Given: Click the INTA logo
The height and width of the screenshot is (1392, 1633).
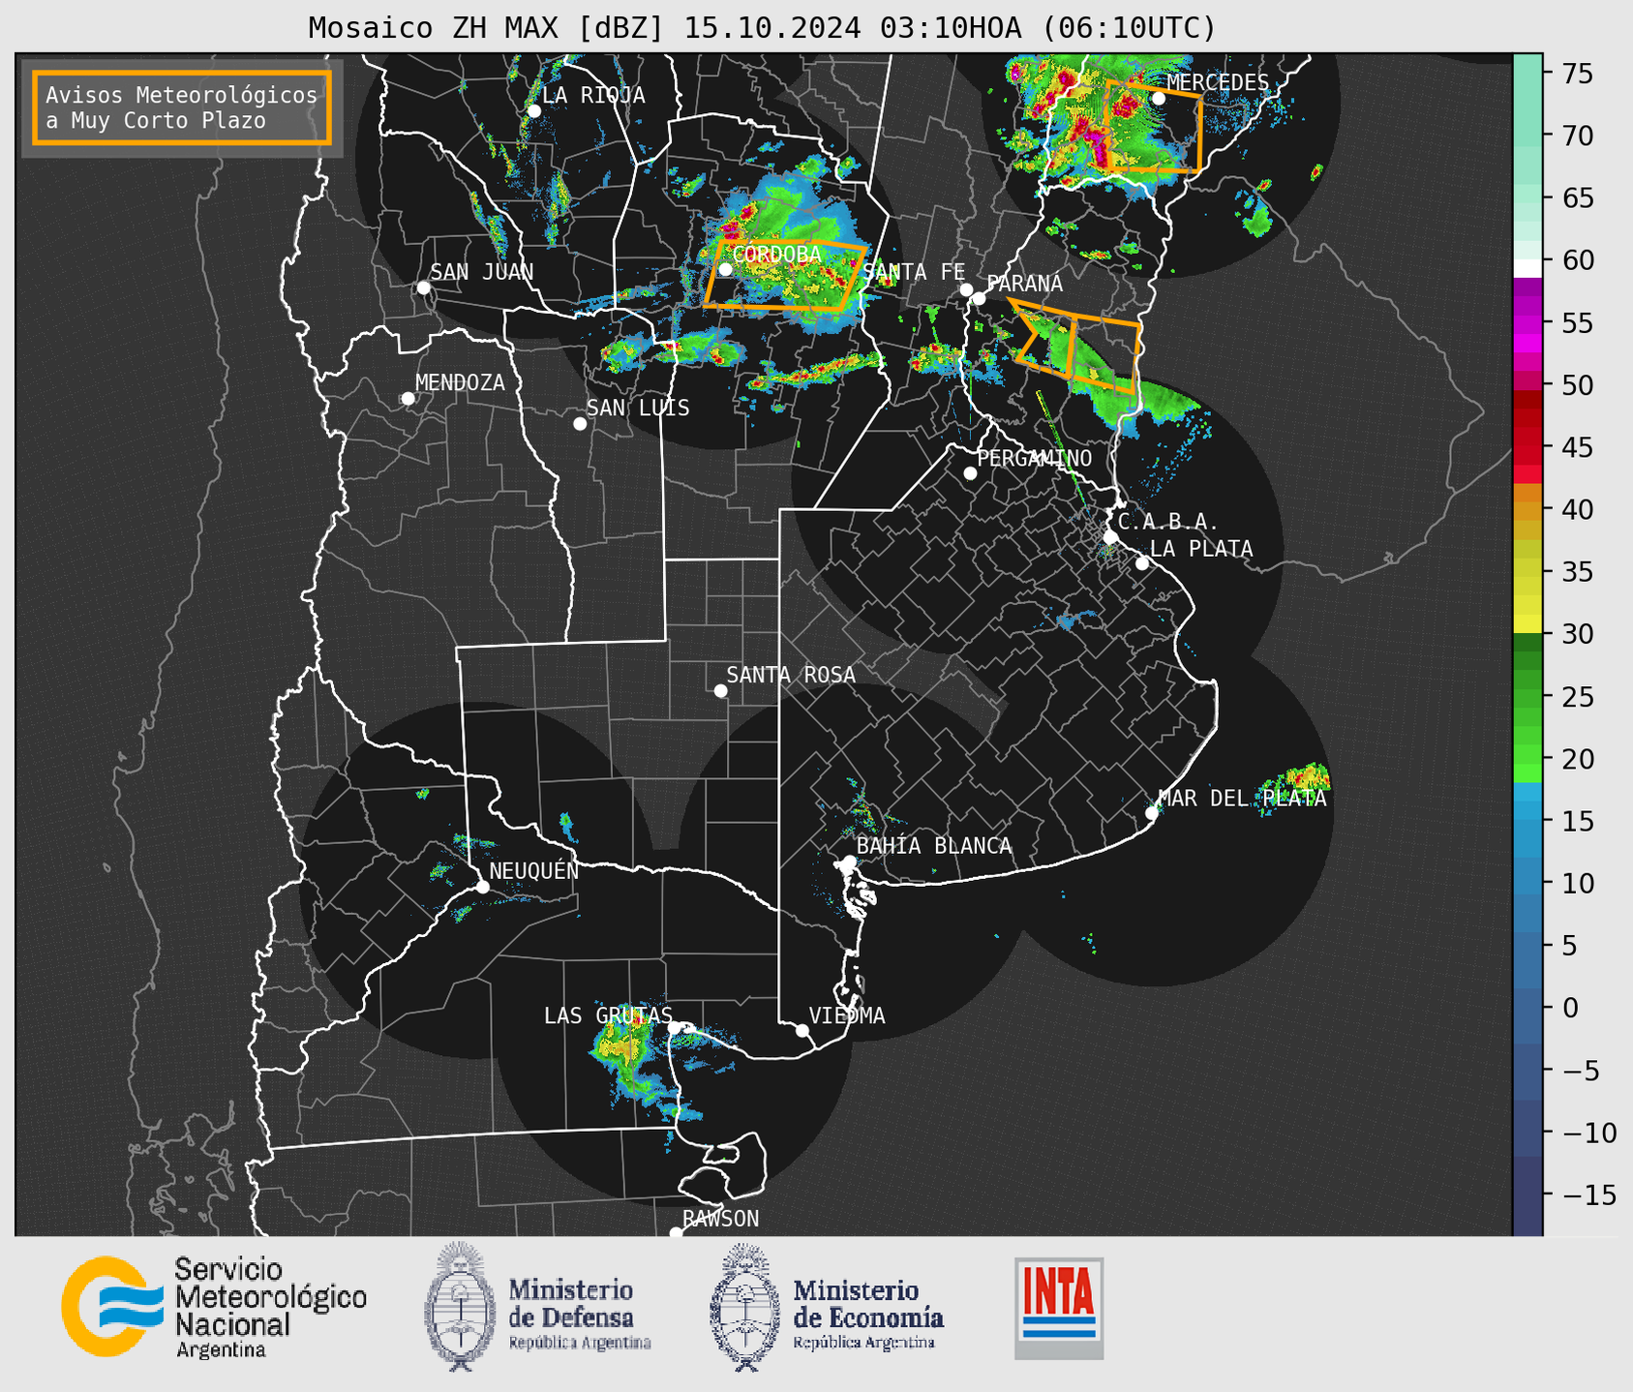Looking at the screenshot, I should click(1059, 1308).
